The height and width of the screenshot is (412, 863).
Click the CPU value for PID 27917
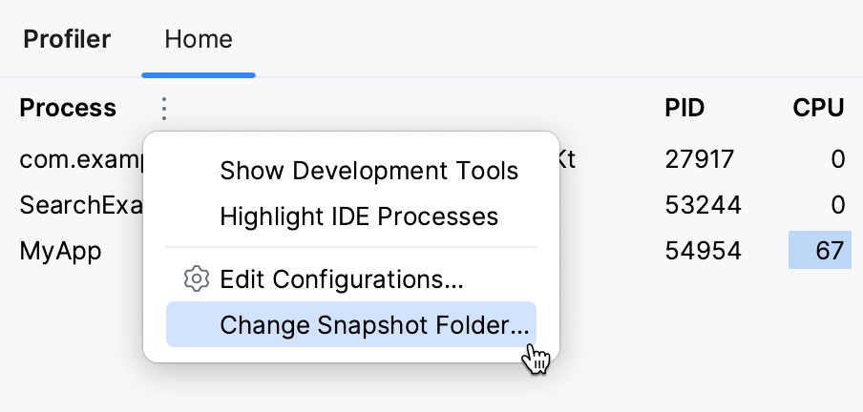click(837, 160)
